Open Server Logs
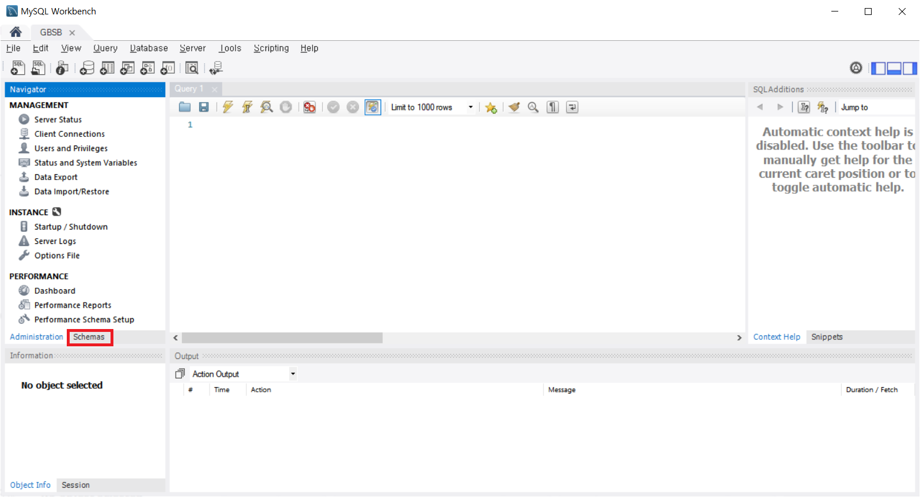Screen dimensions: 920x497 tap(55, 241)
